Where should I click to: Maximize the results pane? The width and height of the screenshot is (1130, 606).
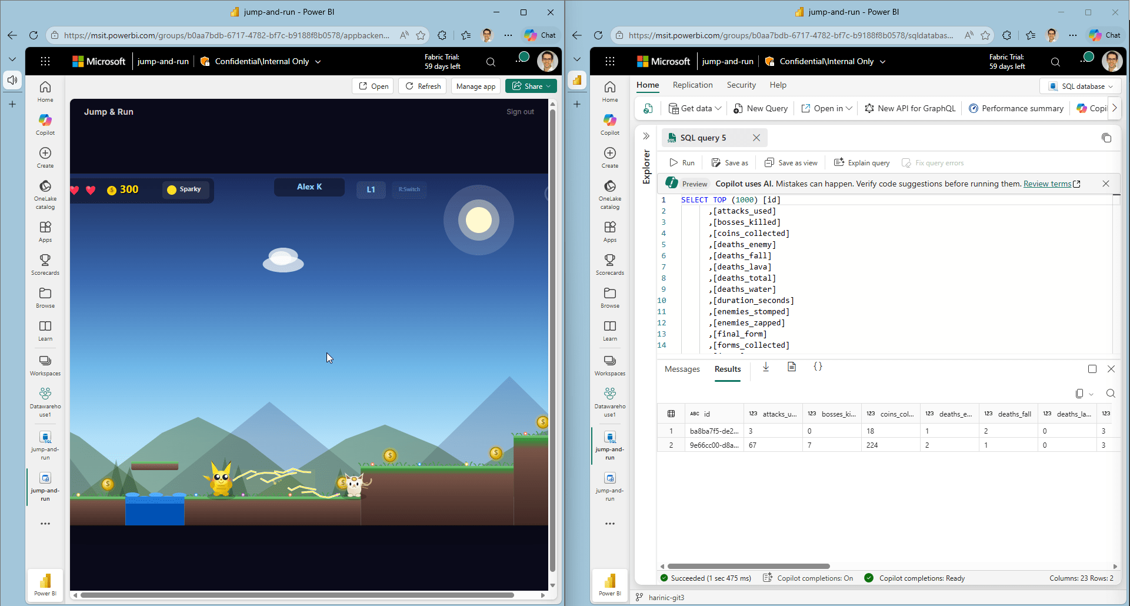click(x=1092, y=369)
